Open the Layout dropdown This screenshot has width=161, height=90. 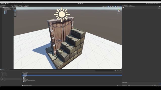(x=158, y=4)
